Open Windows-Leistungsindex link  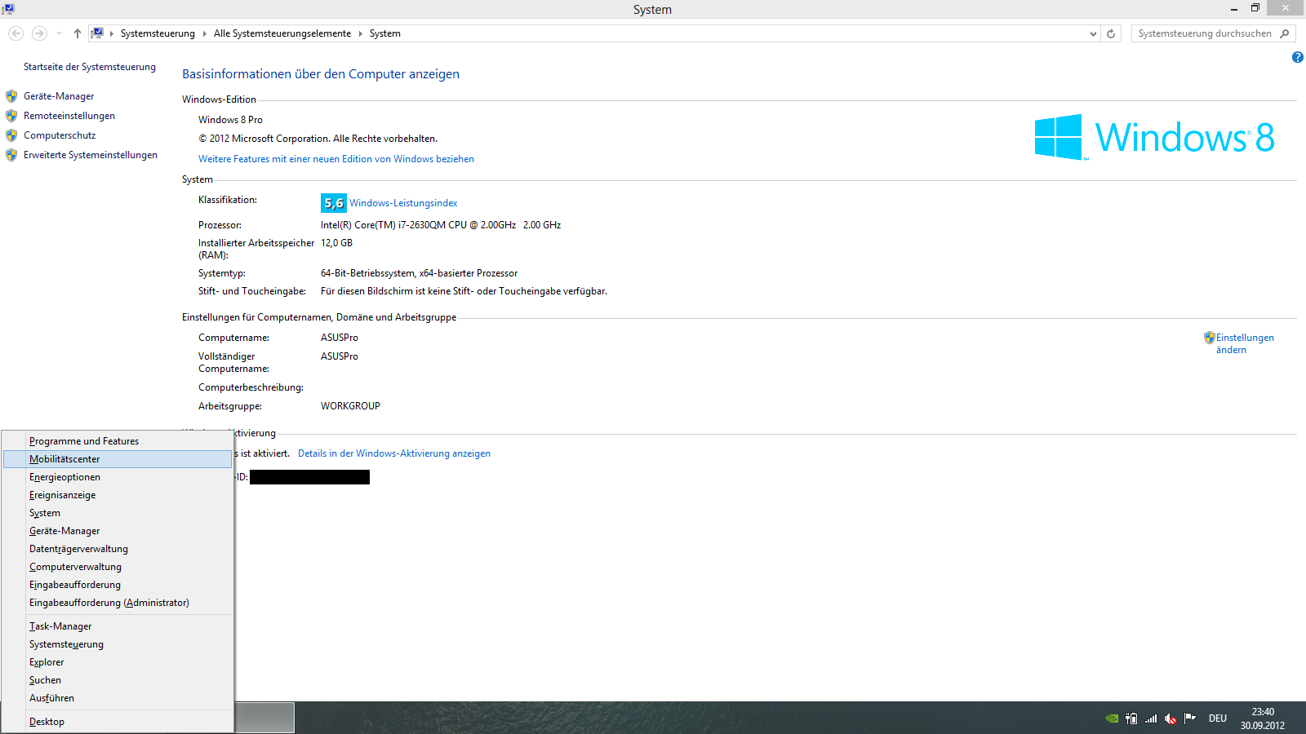[403, 203]
